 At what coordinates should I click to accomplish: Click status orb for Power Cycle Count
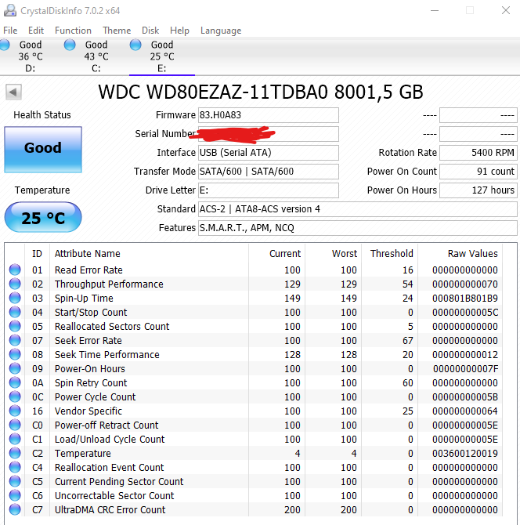coord(15,396)
